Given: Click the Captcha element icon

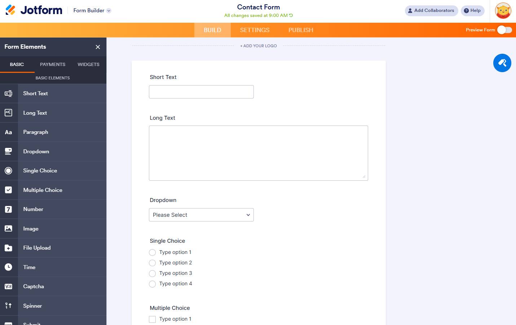Looking at the screenshot, I should (9, 286).
